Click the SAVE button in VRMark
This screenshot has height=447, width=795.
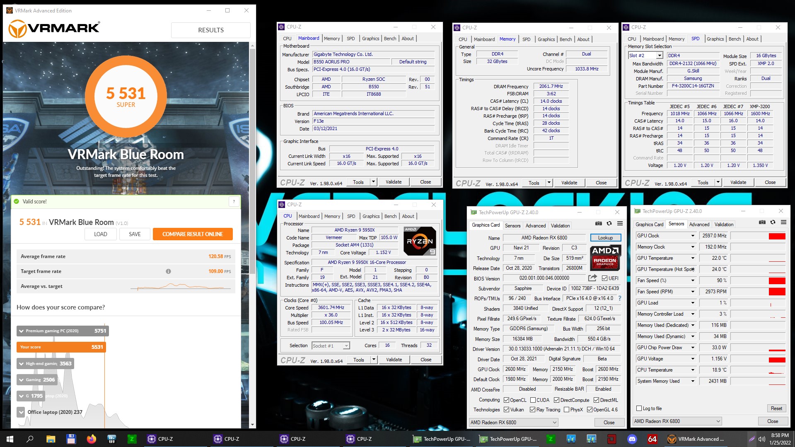pos(135,234)
